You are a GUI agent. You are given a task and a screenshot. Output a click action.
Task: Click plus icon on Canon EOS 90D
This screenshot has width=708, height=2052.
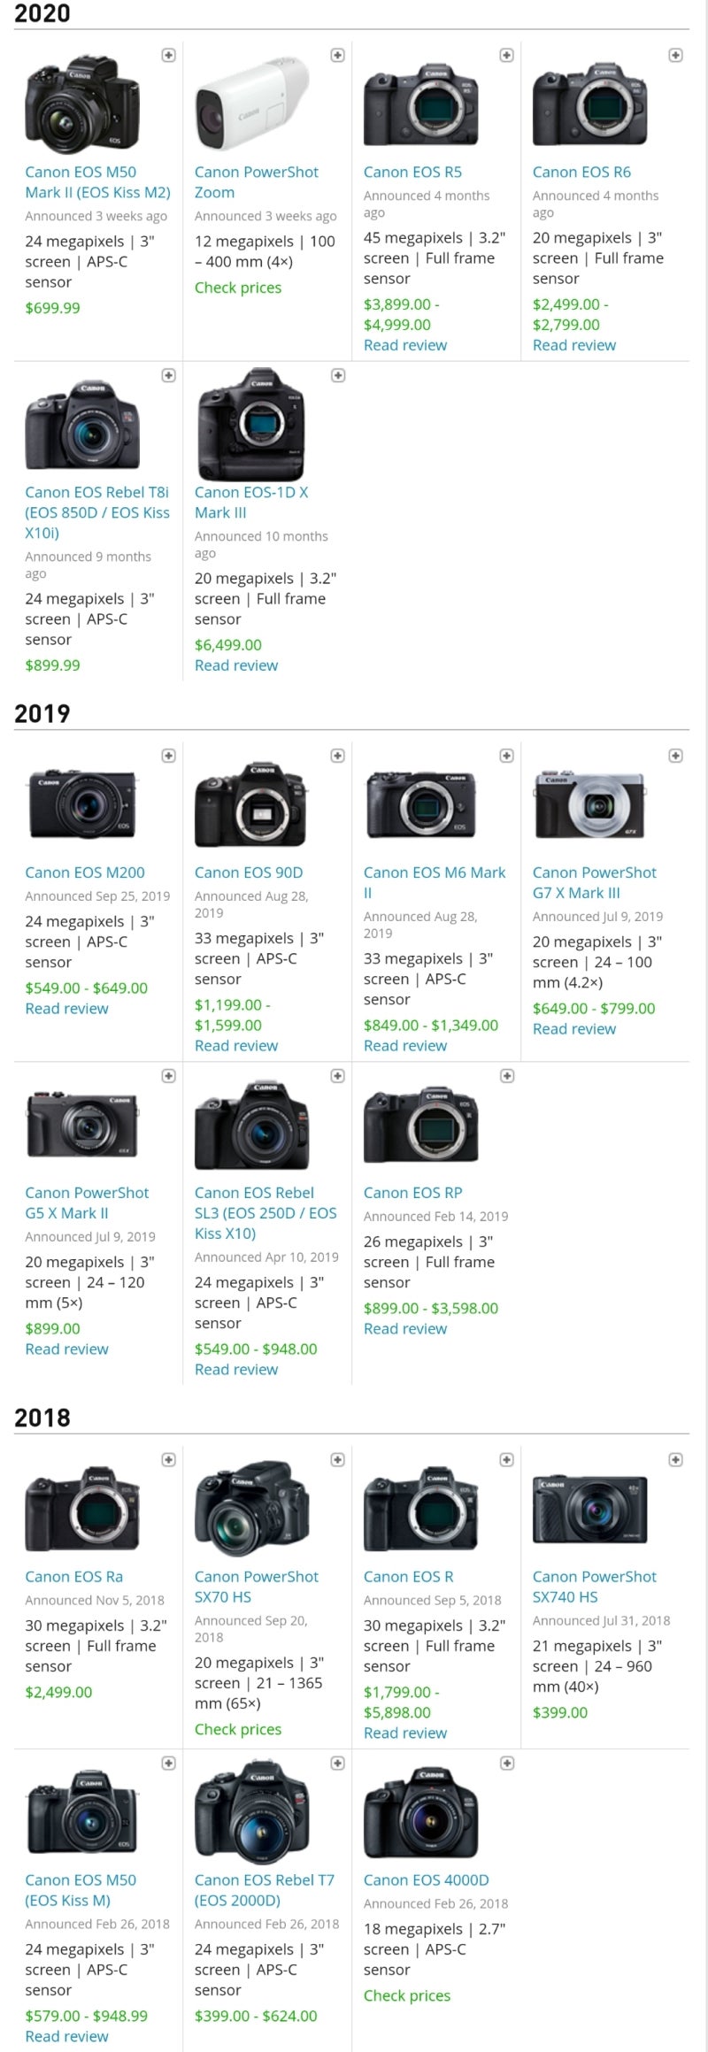click(337, 756)
